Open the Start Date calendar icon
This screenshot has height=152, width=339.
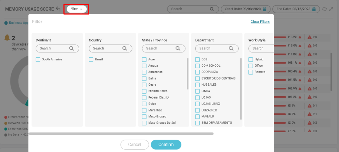pos(265,9)
